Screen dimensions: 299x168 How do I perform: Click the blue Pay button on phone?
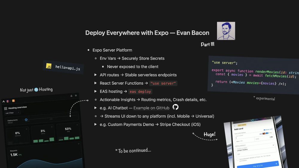pos(258,165)
